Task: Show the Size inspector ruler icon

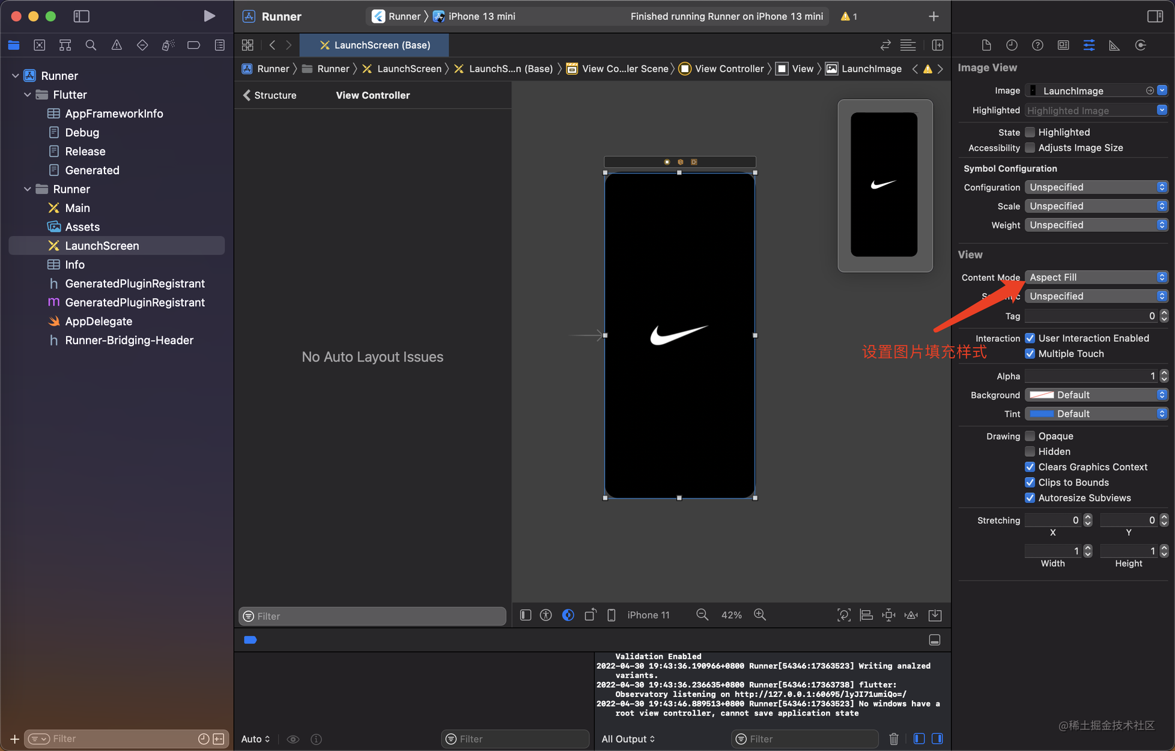Action: pos(1115,44)
